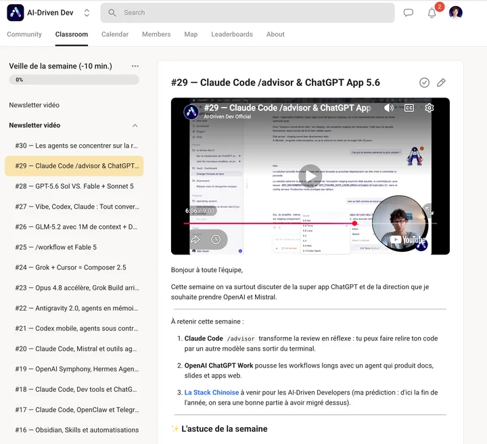Open lesson #21 Codex mobile
The image size is (487, 444).
tap(74, 328)
